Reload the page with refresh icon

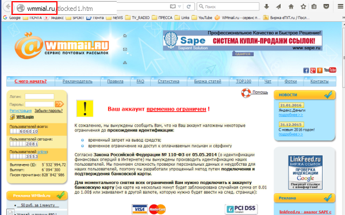[x=189, y=6]
